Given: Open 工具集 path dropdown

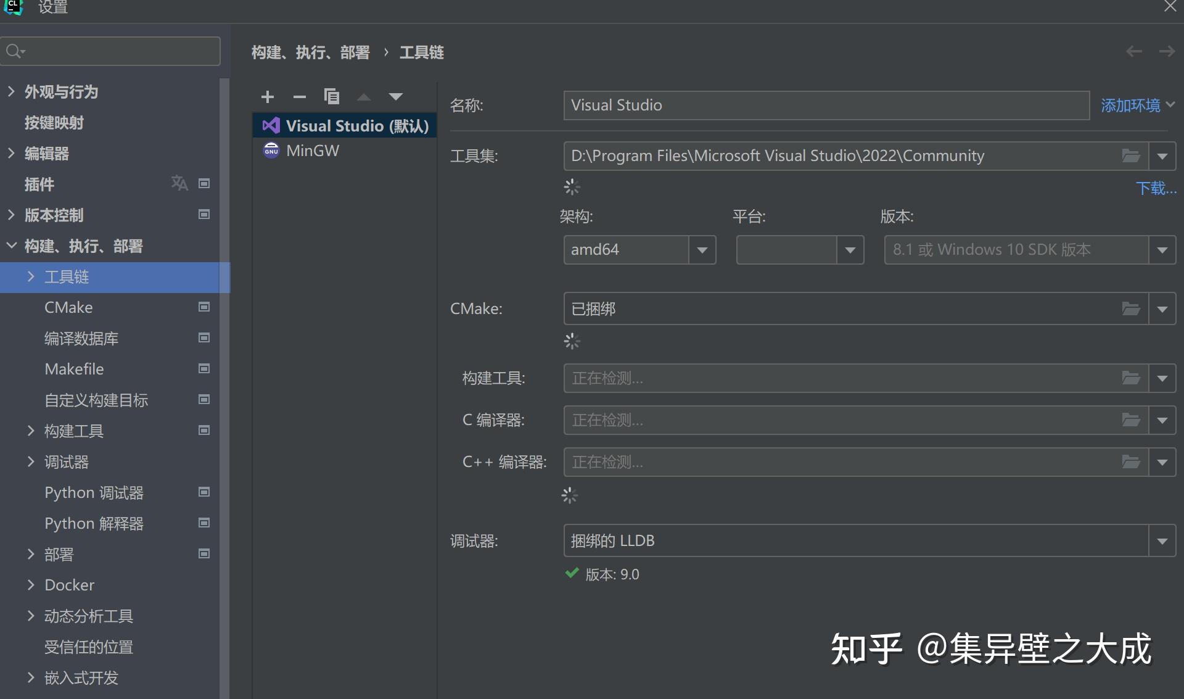Looking at the screenshot, I should 1162,156.
